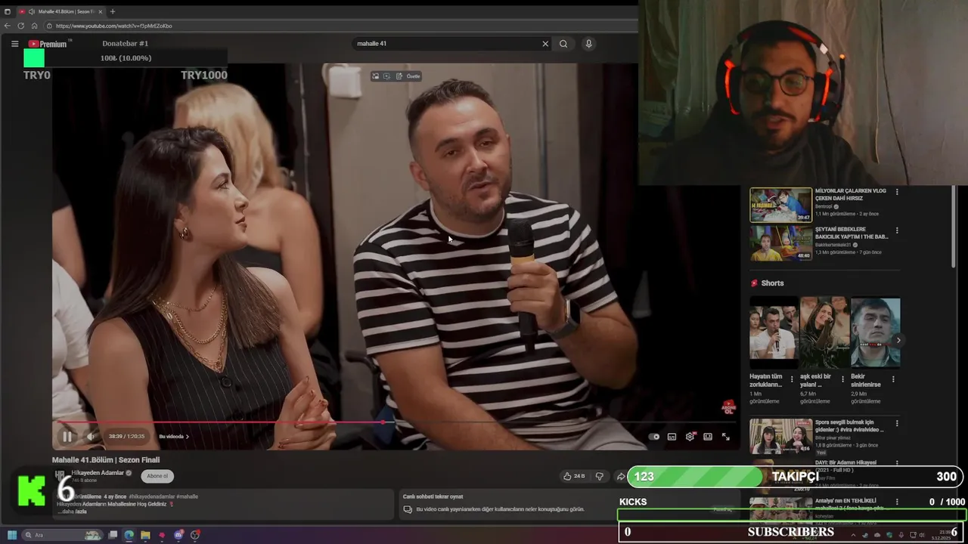The image size is (968, 544).
Task: Click the taskbar 'Ara' search box
Action: click(64, 535)
